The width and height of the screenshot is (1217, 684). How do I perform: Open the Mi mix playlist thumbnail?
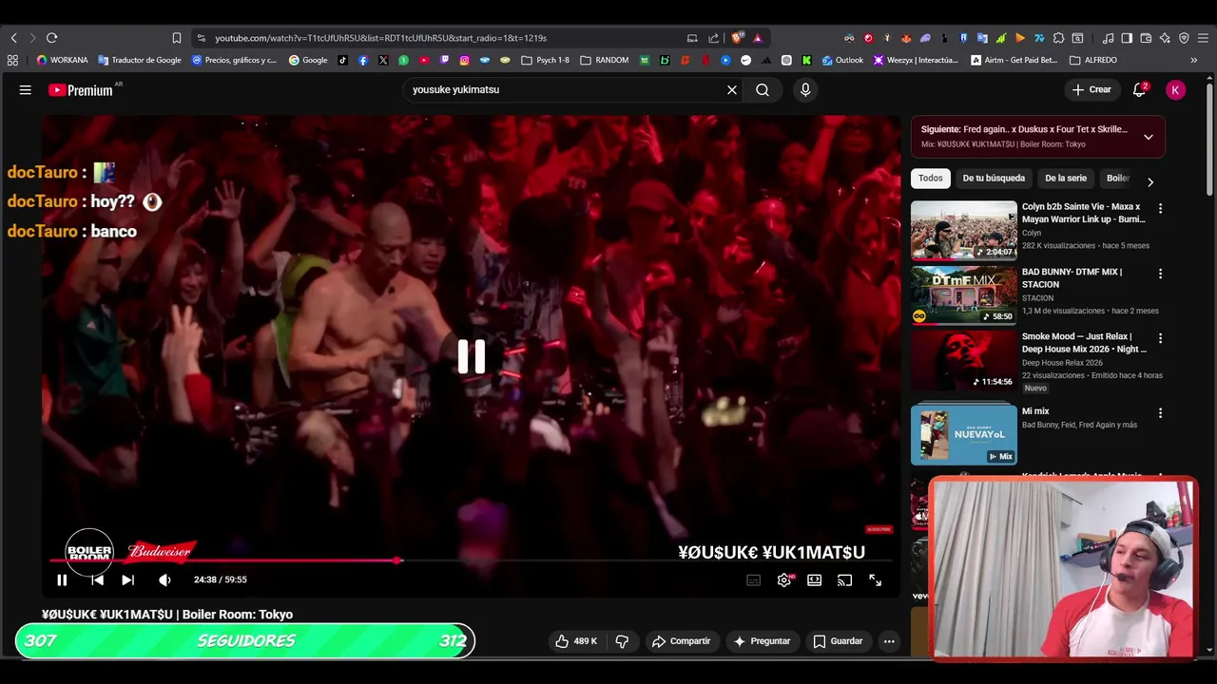(x=964, y=434)
